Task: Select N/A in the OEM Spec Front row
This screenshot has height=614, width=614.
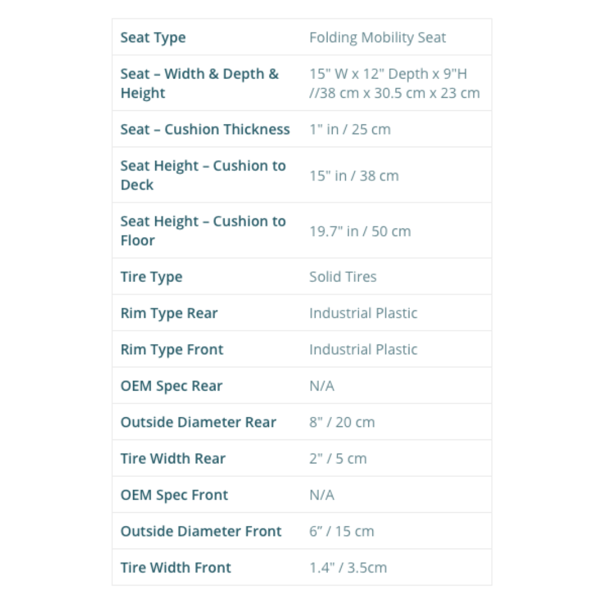Action: pos(322,495)
